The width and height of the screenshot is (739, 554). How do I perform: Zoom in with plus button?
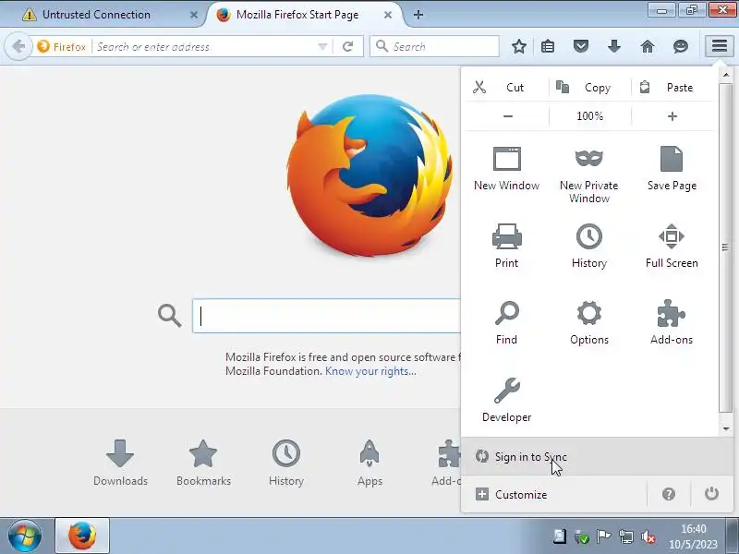coord(672,116)
